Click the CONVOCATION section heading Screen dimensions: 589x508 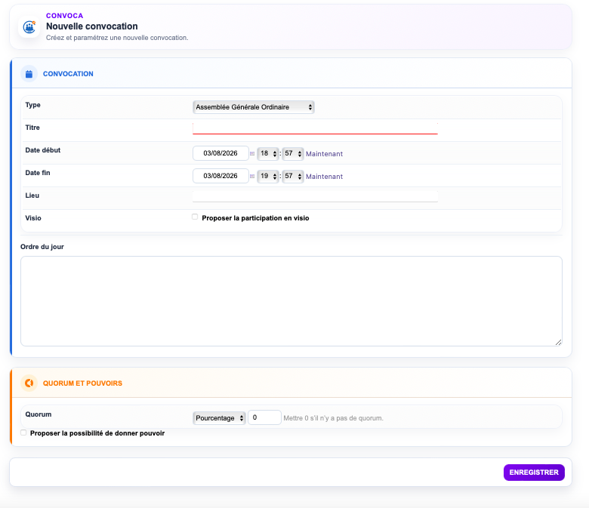(x=68, y=74)
